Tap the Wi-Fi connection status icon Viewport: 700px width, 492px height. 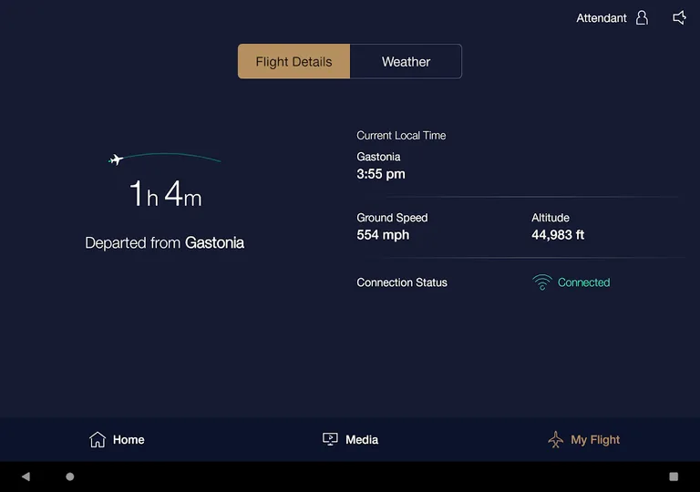tap(542, 282)
